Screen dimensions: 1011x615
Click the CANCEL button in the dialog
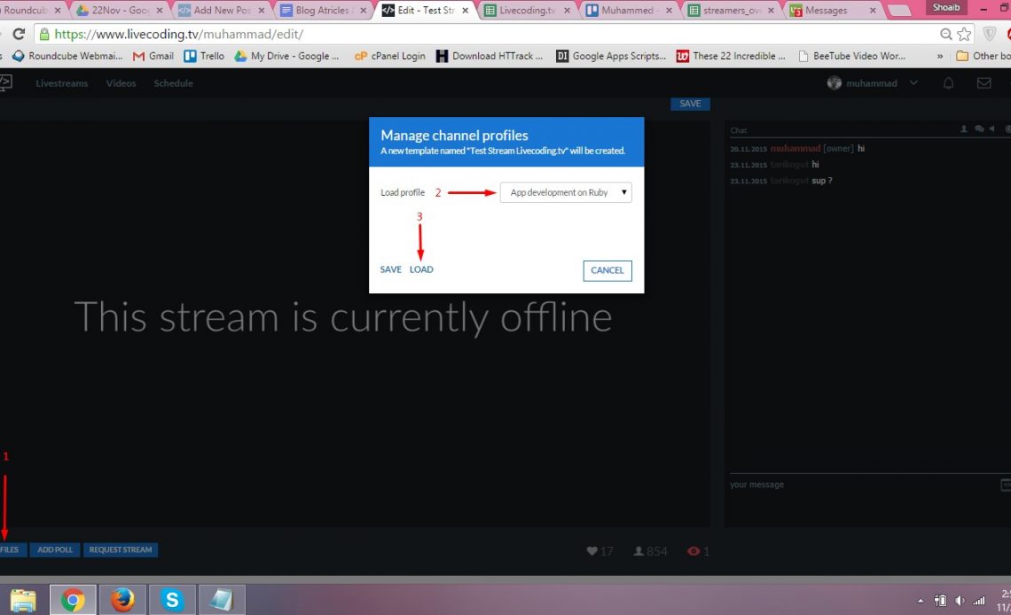click(607, 270)
